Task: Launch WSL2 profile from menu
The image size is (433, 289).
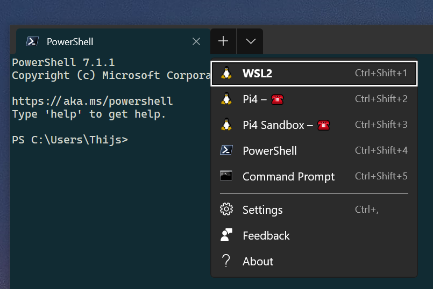Action: tap(314, 74)
